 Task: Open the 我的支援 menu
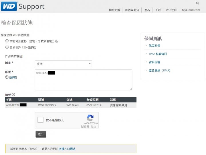114,10
